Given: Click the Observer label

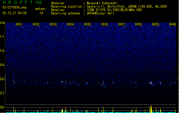Looking at the screenshot, I should pyautogui.click(x=58, y=3).
